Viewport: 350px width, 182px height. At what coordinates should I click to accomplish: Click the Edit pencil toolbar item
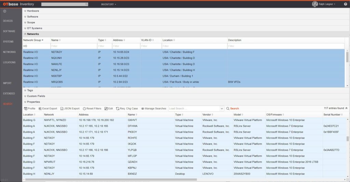[109, 109]
